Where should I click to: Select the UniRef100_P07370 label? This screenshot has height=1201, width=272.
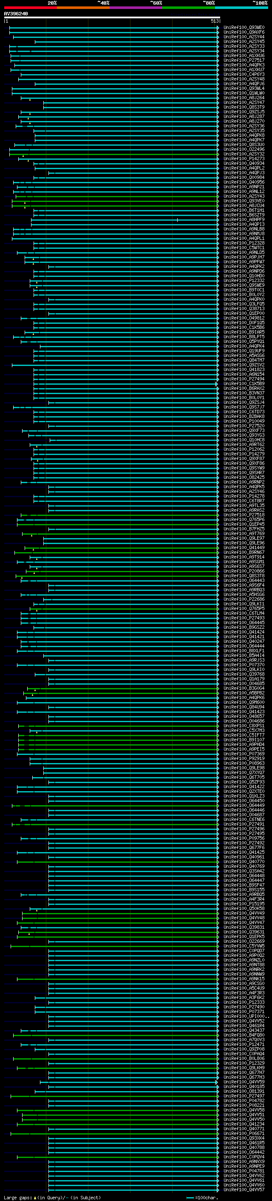click(244, 665)
